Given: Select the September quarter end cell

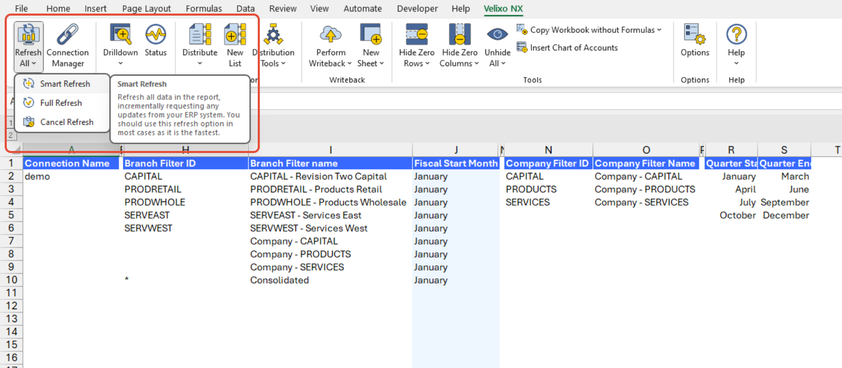Looking at the screenshot, I should [784, 202].
